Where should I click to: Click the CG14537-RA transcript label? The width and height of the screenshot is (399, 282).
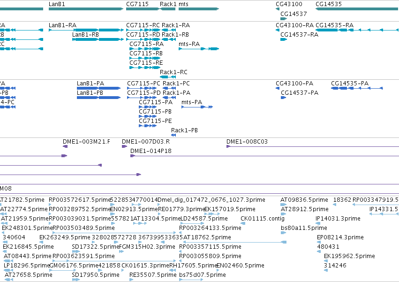coord(299,35)
